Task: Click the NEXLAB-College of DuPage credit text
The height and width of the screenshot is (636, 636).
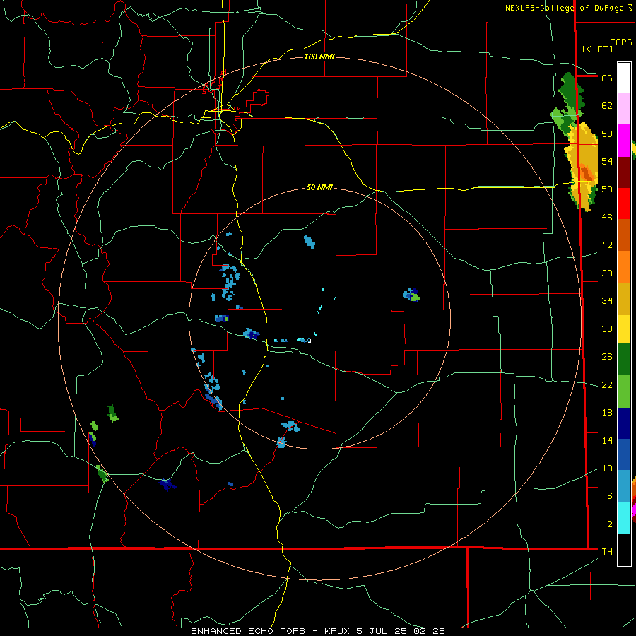Action: pos(568,8)
